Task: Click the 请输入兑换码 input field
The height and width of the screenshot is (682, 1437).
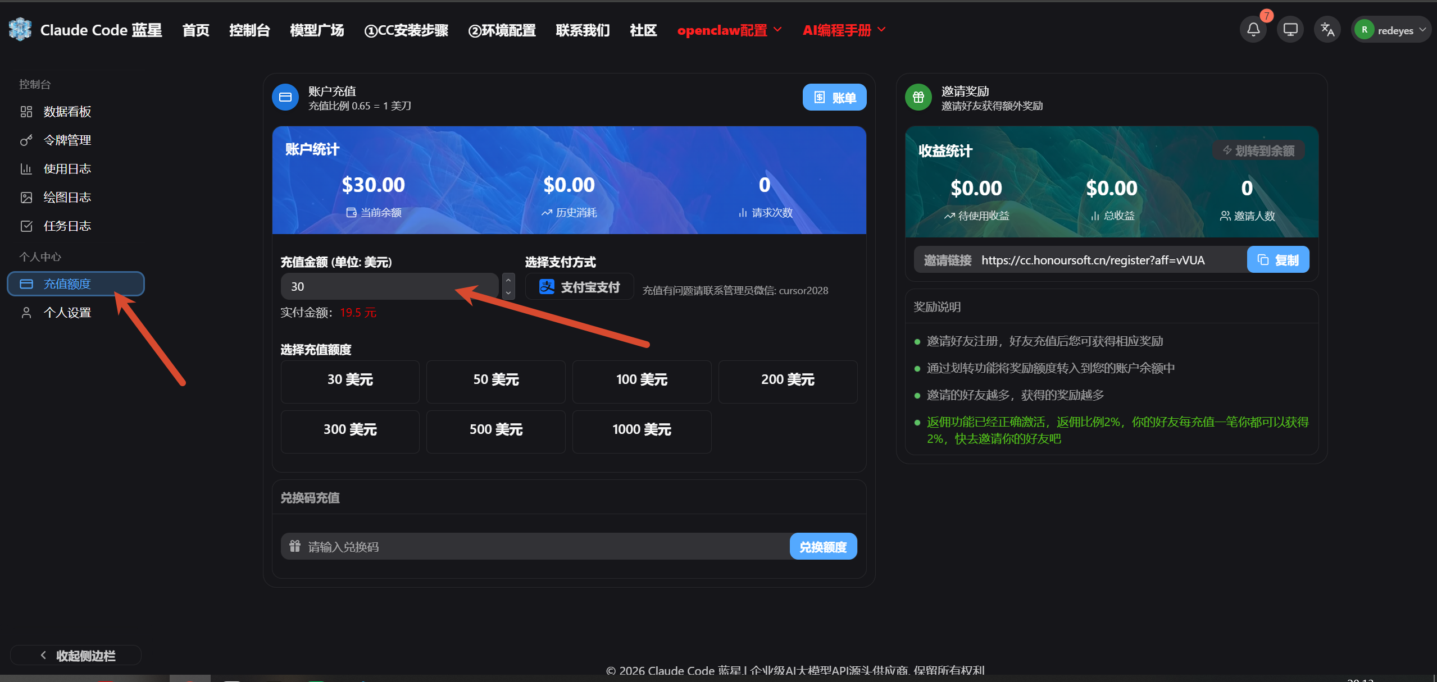Action: (534, 547)
